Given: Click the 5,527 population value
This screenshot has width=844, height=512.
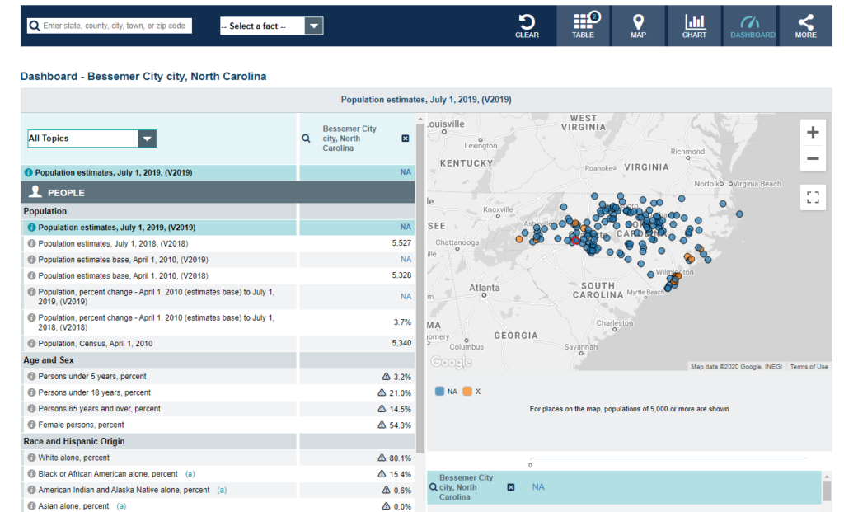Looking at the screenshot, I should click(x=401, y=243).
